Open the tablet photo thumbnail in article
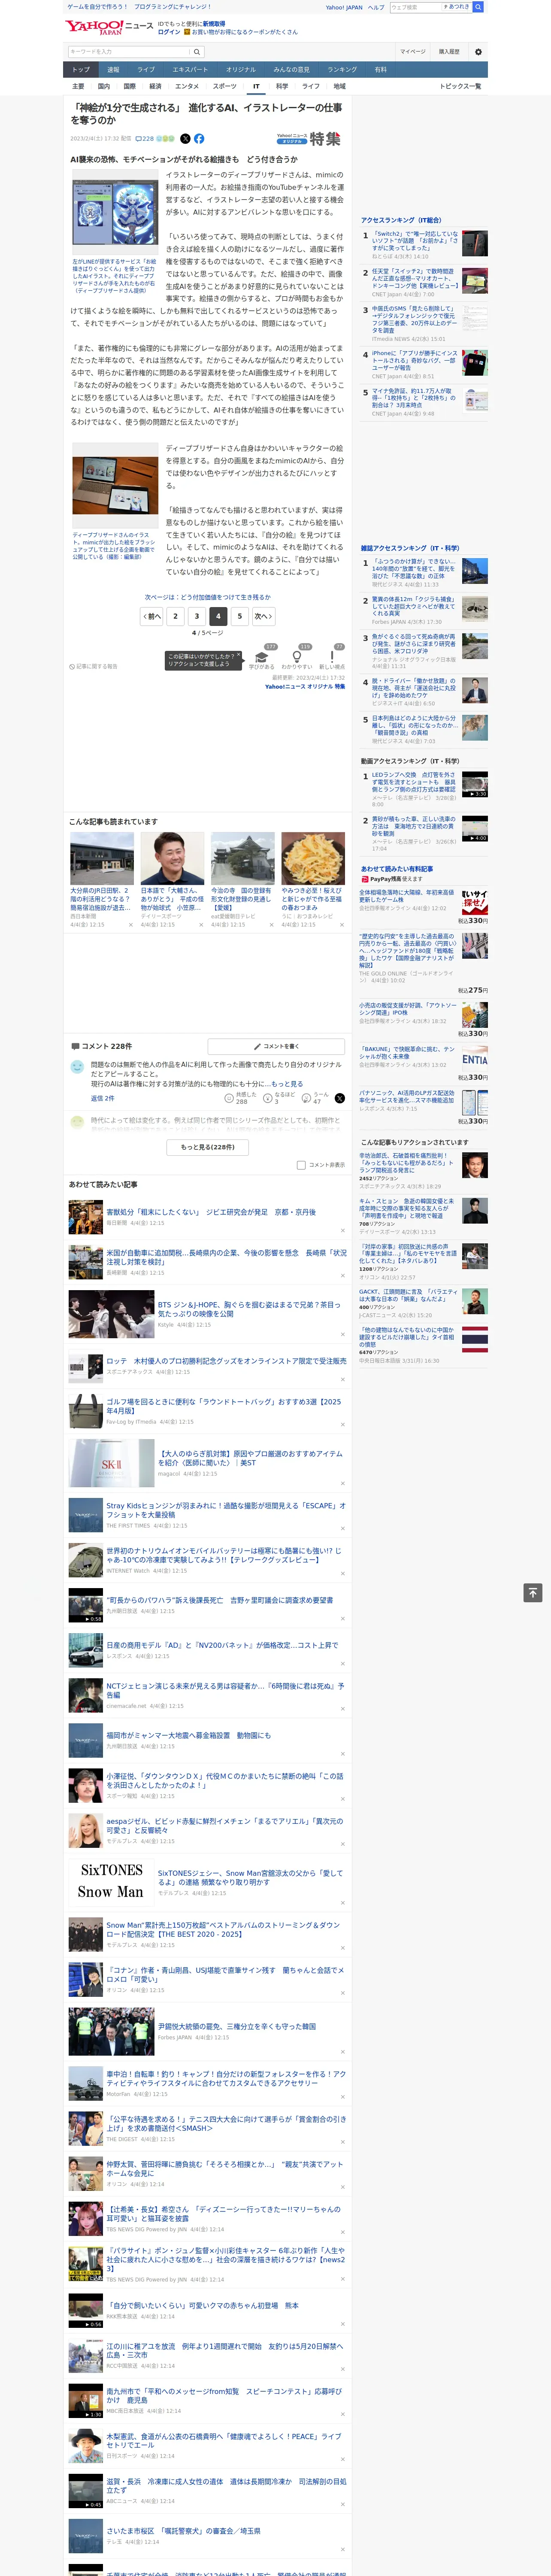 click(114, 485)
